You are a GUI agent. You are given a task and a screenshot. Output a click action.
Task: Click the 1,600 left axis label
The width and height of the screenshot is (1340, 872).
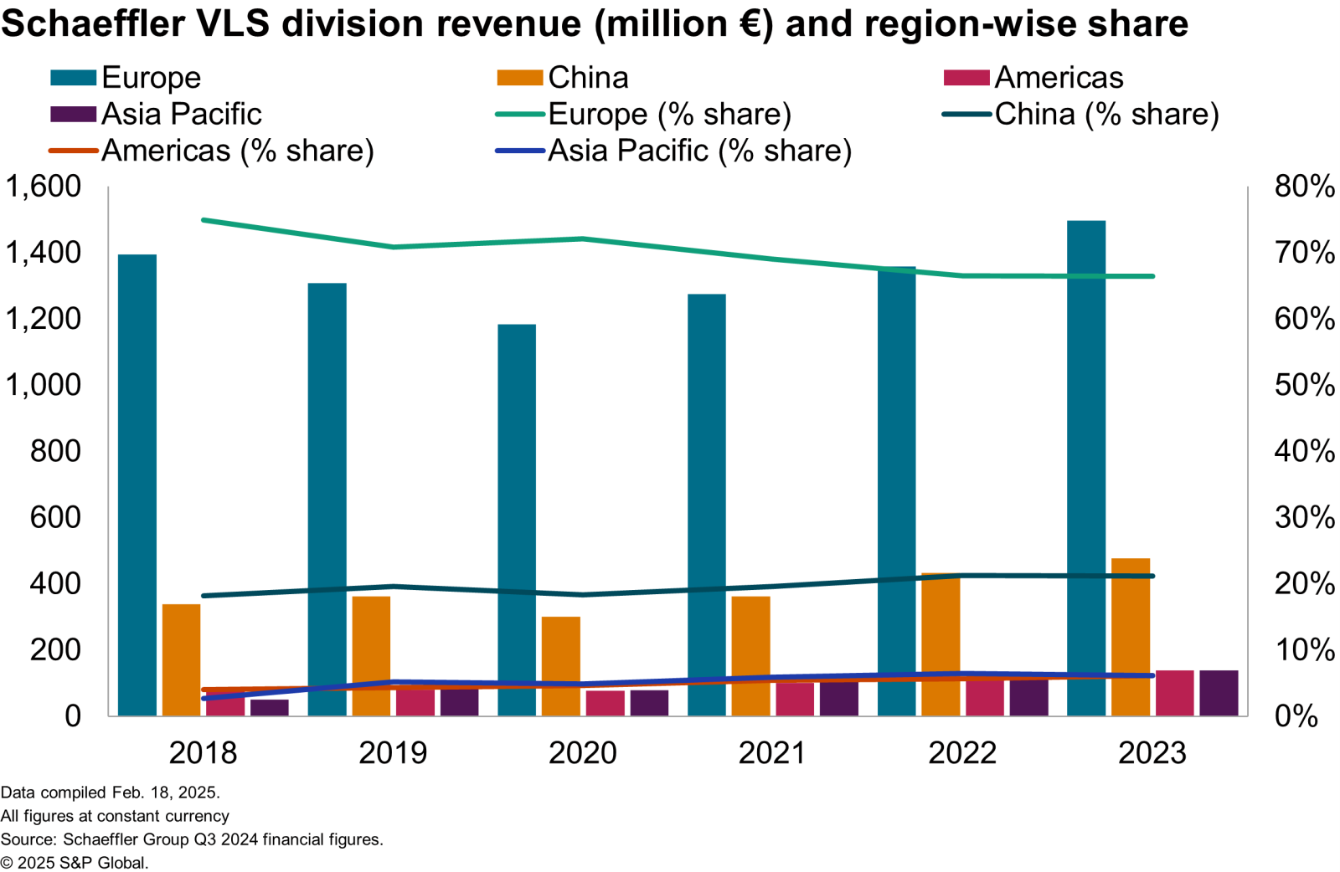(44, 186)
